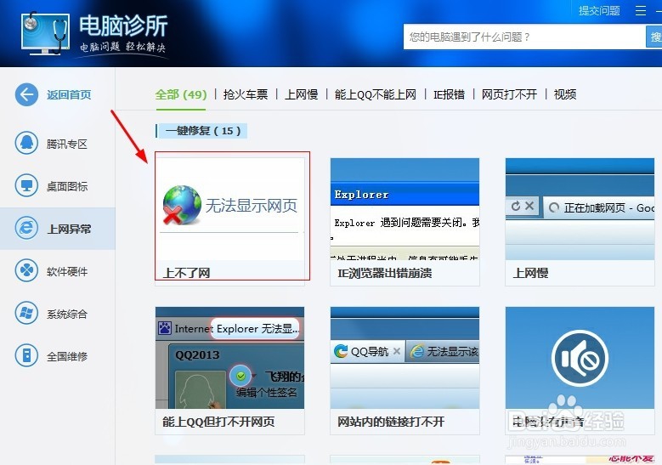
Task: Select 桌面图标 text in sidebar
Action: pyautogui.click(x=66, y=186)
